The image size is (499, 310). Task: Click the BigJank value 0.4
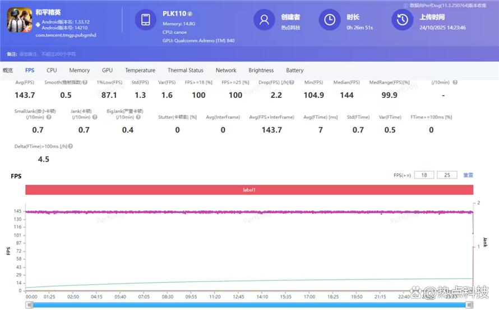click(x=128, y=130)
